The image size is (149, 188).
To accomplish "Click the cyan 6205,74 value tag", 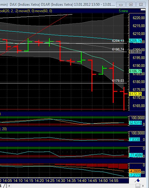I will click(x=135, y=41).
